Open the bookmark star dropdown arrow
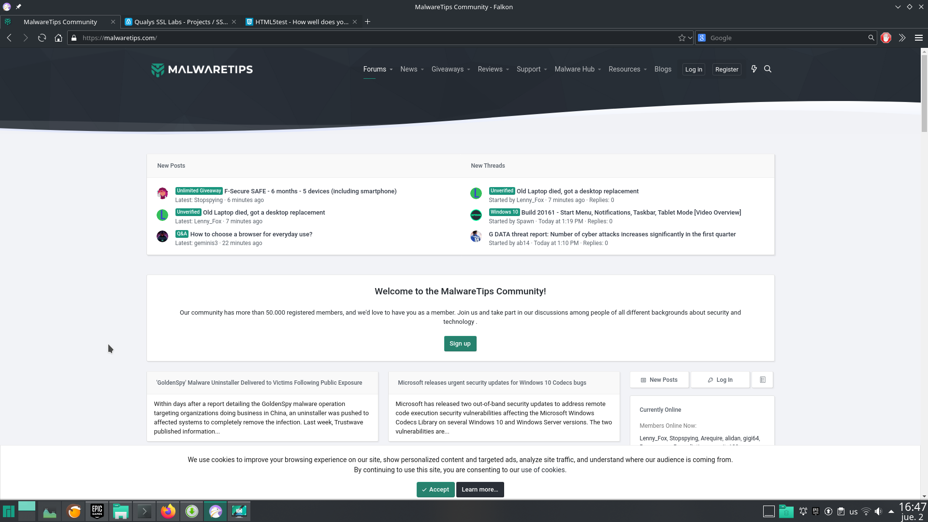Screen dimensions: 928x522 pyautogui.click(x=690, y=38)
